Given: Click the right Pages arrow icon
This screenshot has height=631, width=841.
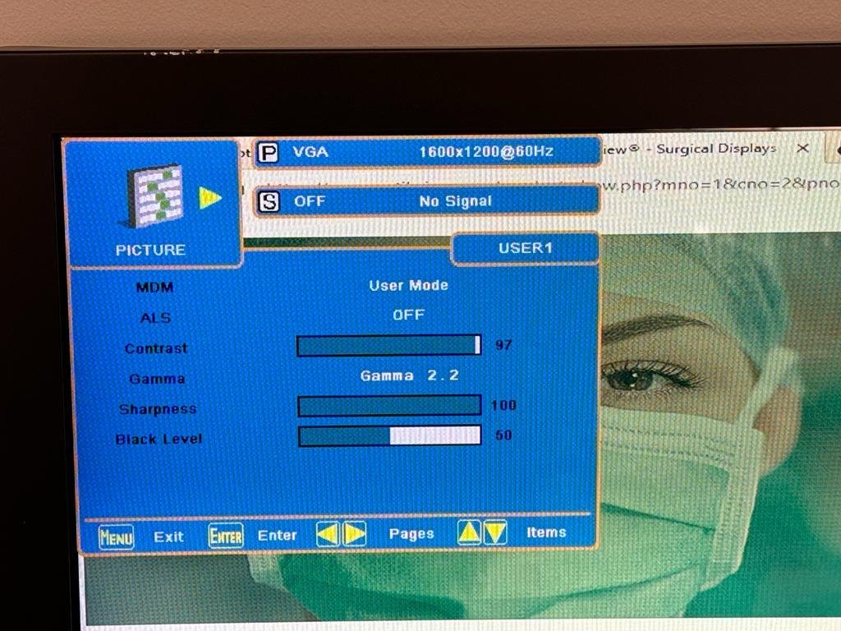Looking at the screenshot, I should 354,534.
